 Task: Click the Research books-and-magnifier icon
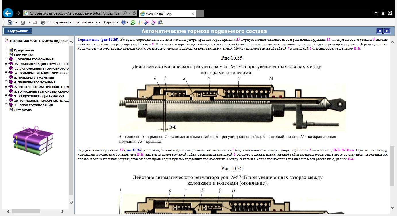(x=161, y=22)
